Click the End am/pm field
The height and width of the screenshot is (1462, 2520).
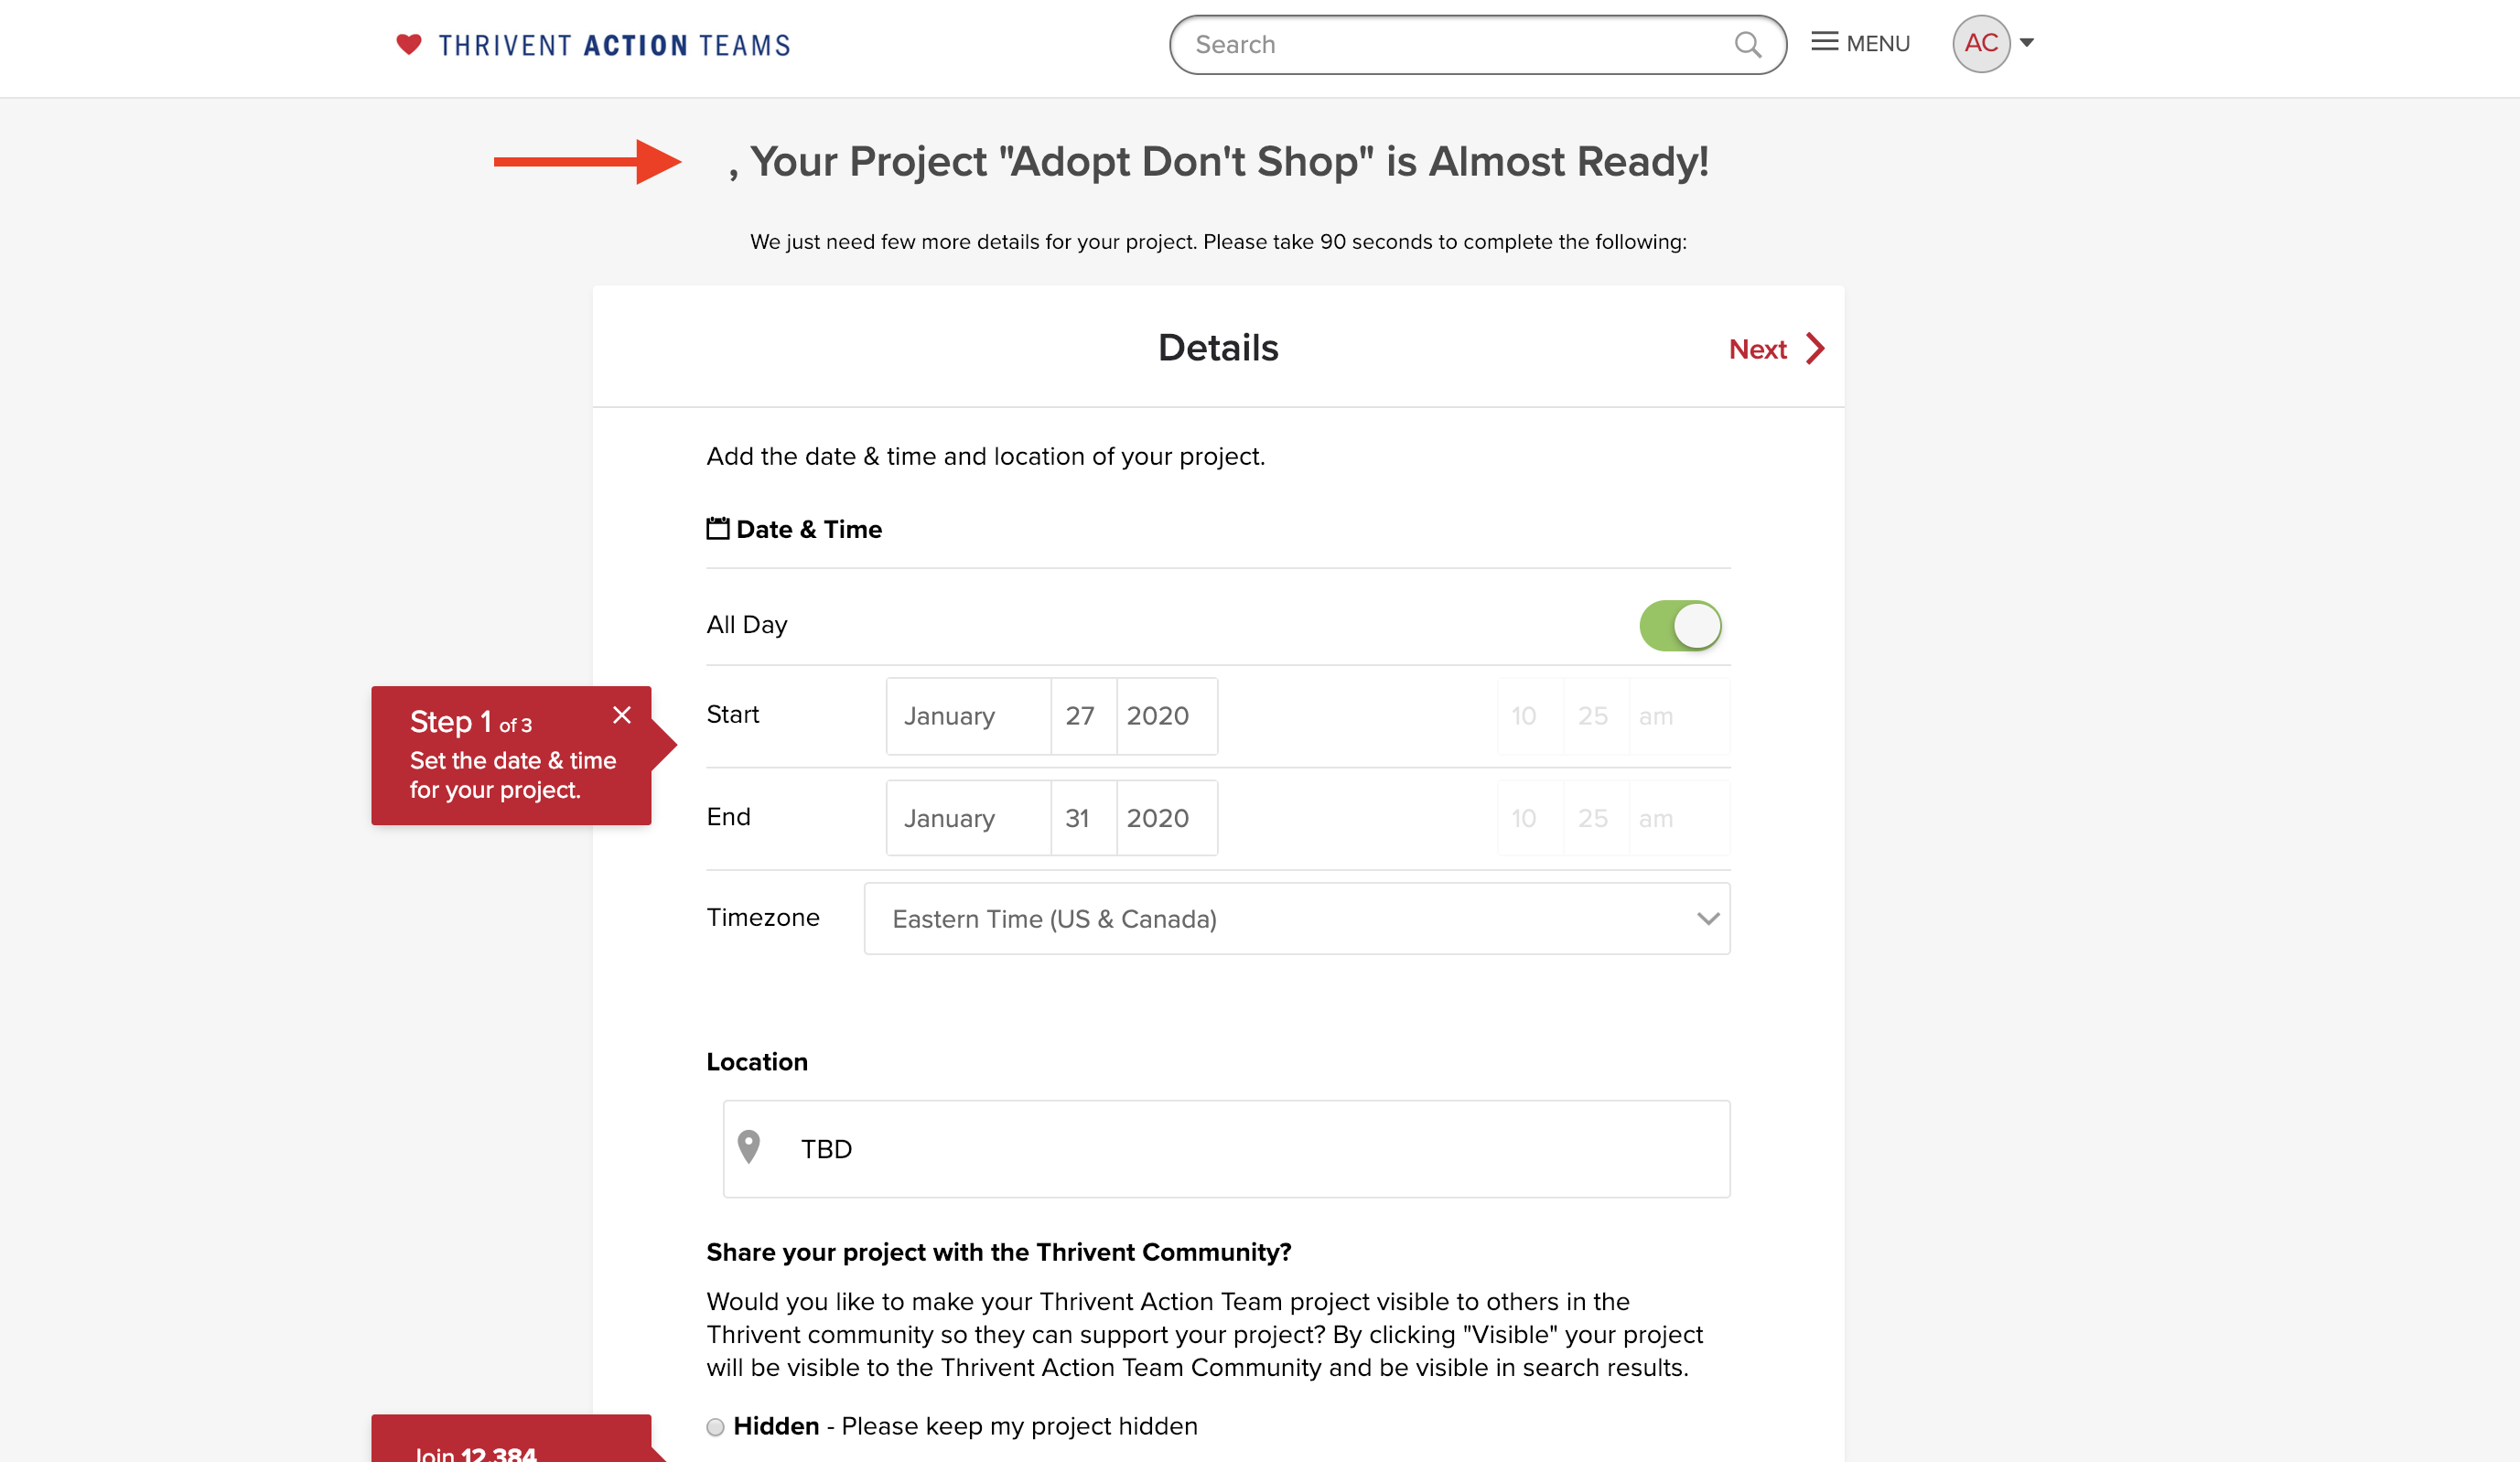(1679, 818)
